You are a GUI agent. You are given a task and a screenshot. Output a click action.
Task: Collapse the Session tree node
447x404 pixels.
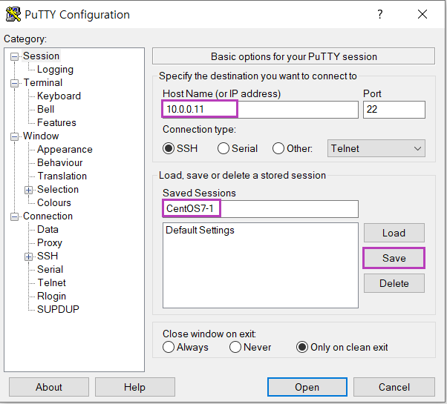14,56
